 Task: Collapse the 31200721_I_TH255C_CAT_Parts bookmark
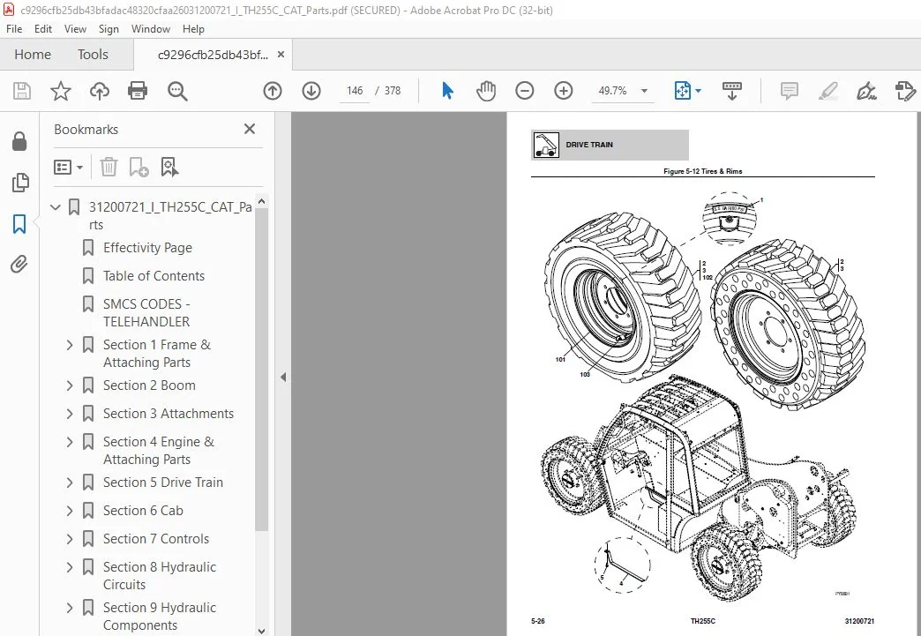point(56,207)
